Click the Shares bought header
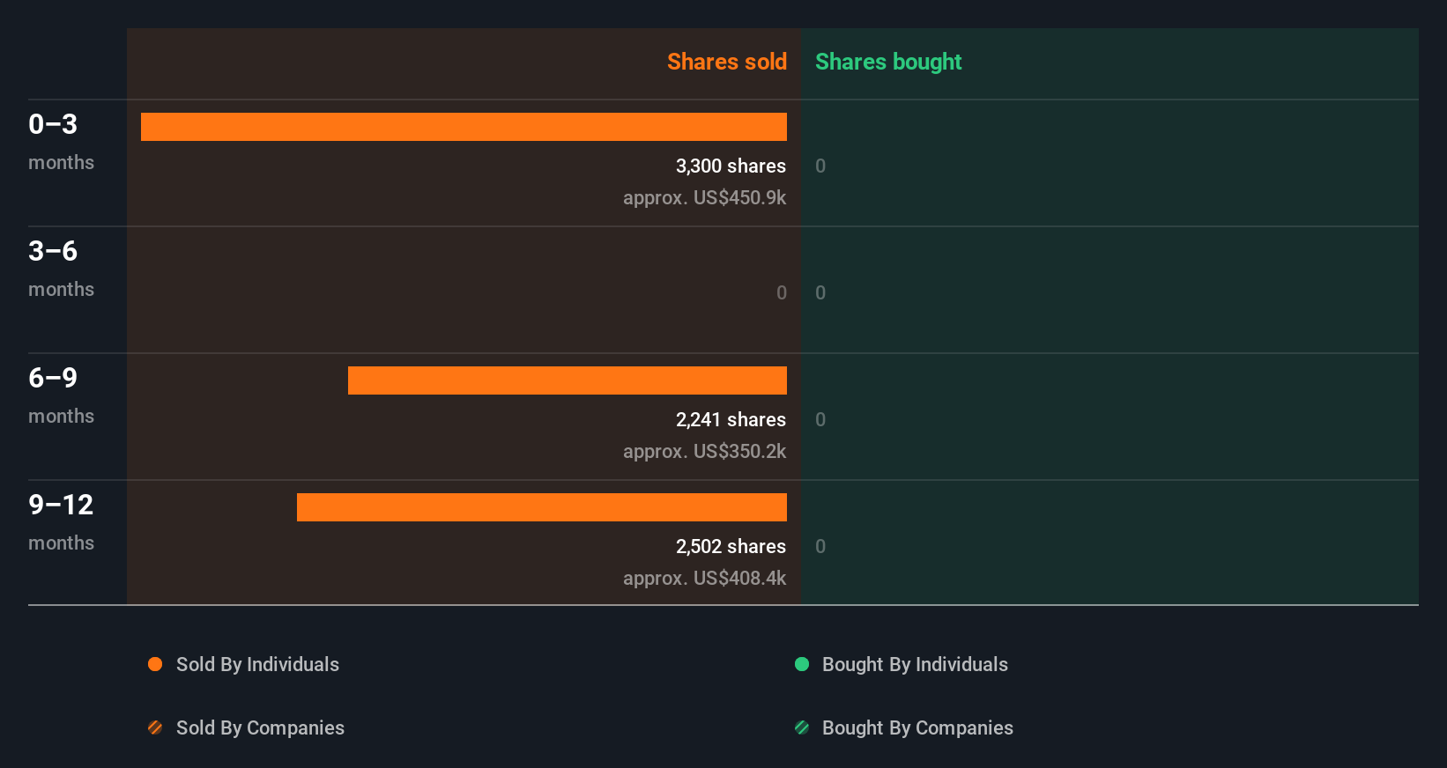This screenshot has width=1447, height=768. point(888,62)
